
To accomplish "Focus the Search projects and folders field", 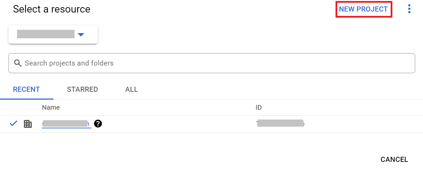I will point(218,63).
